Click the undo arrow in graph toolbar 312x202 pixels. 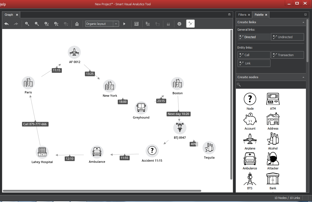(6, 24)
